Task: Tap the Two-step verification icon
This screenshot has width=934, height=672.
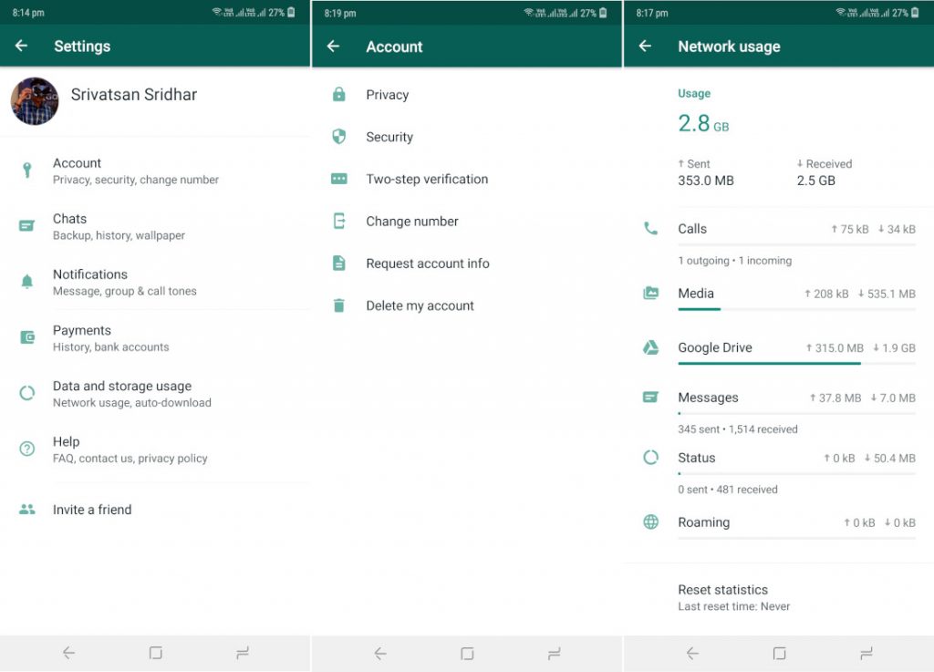Action: pyautogui.click(x=339, y=179)
